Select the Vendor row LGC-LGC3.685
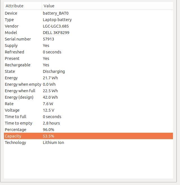 point(88,26)
